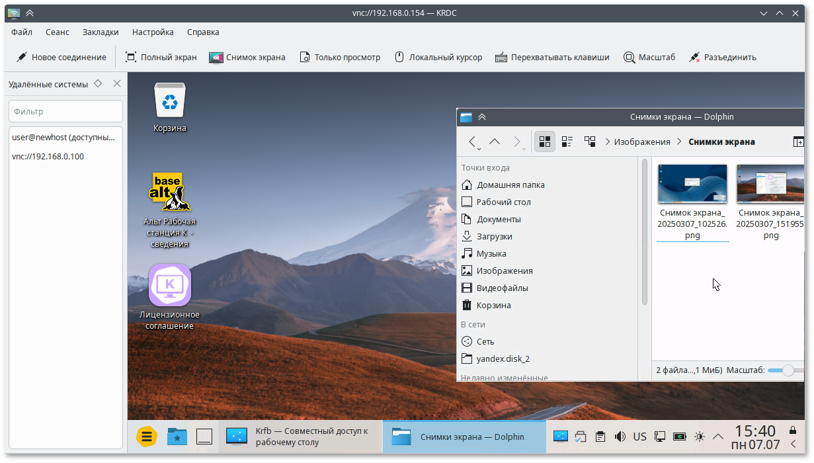
Task: Click the Screenshot toolbar button in KRDC
Action: point(247,58)
